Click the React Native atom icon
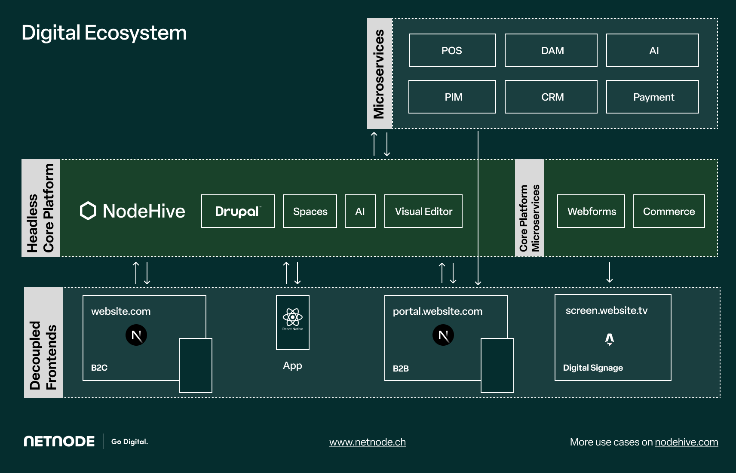The image size is (736, 473). [x=292, y=317]
